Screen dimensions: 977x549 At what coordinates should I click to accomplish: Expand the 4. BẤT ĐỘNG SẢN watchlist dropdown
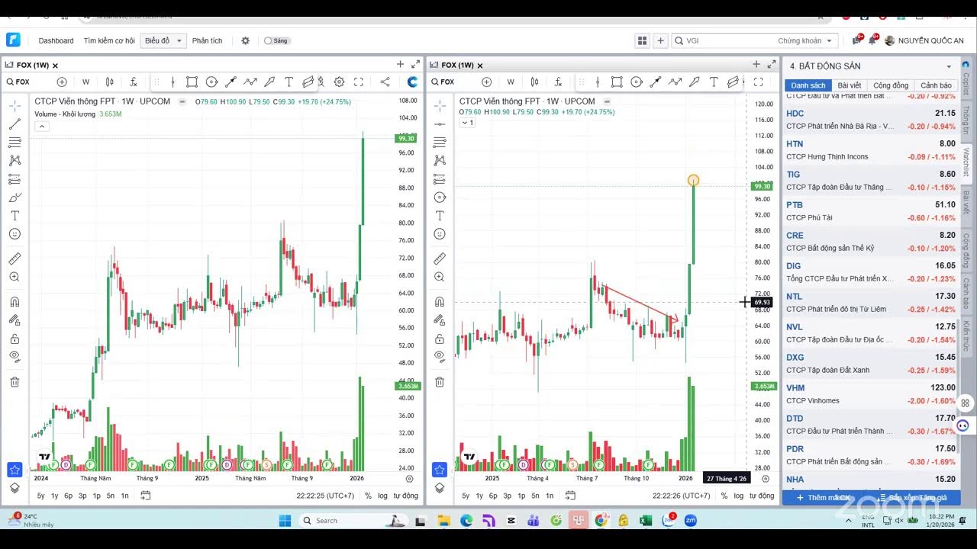949,66
